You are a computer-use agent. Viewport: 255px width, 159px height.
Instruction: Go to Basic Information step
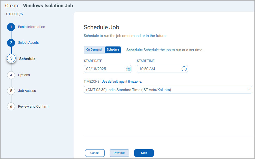coord(32,27)
